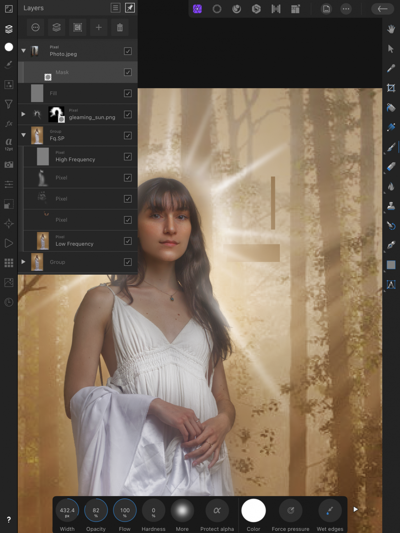The width and height of the screenshot is (400, 533).
Task: Open the Adjustments sliders icon
Action: pos(9,184)
